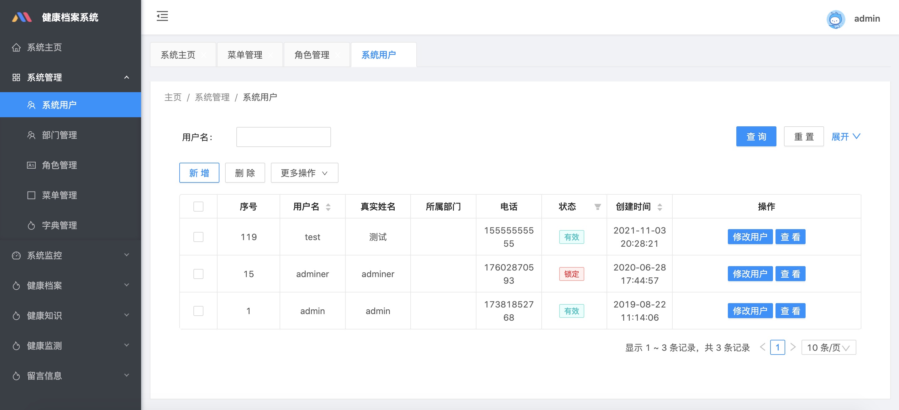Click the sidebar collapse menu icon
The height and width of the screenshot is (410, 899).
[x=162, y=16]
